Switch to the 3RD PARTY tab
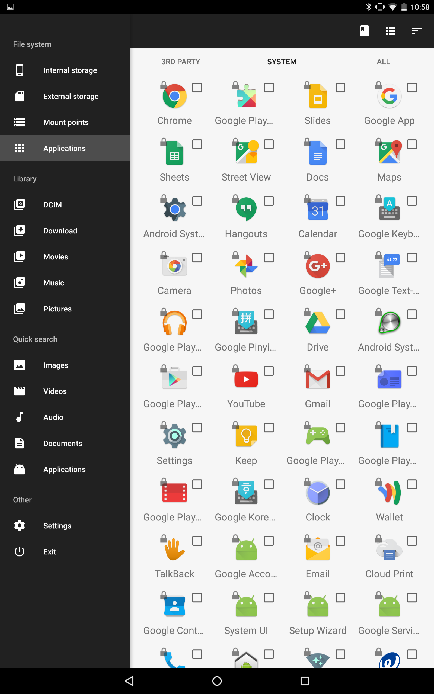 point(181,62)
